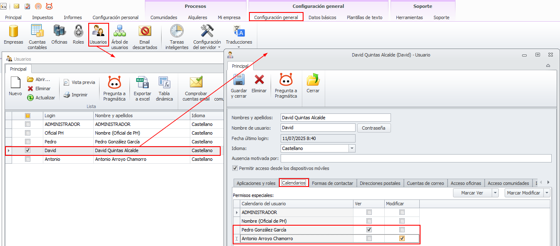
Task: Collapse the user dialog ribbon chevron
Action: pyautogui.click(x=548, y=66)
